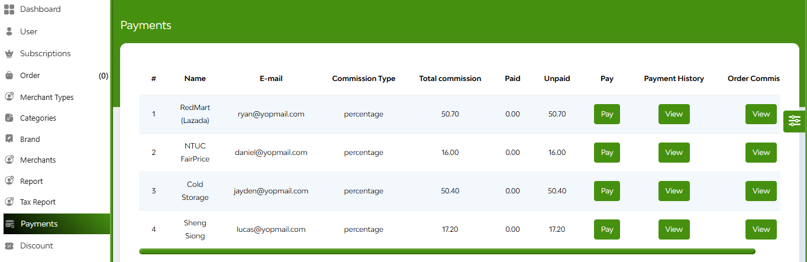
Task: Select the Subscriptions crown icon
Action: tap(9, 53)
